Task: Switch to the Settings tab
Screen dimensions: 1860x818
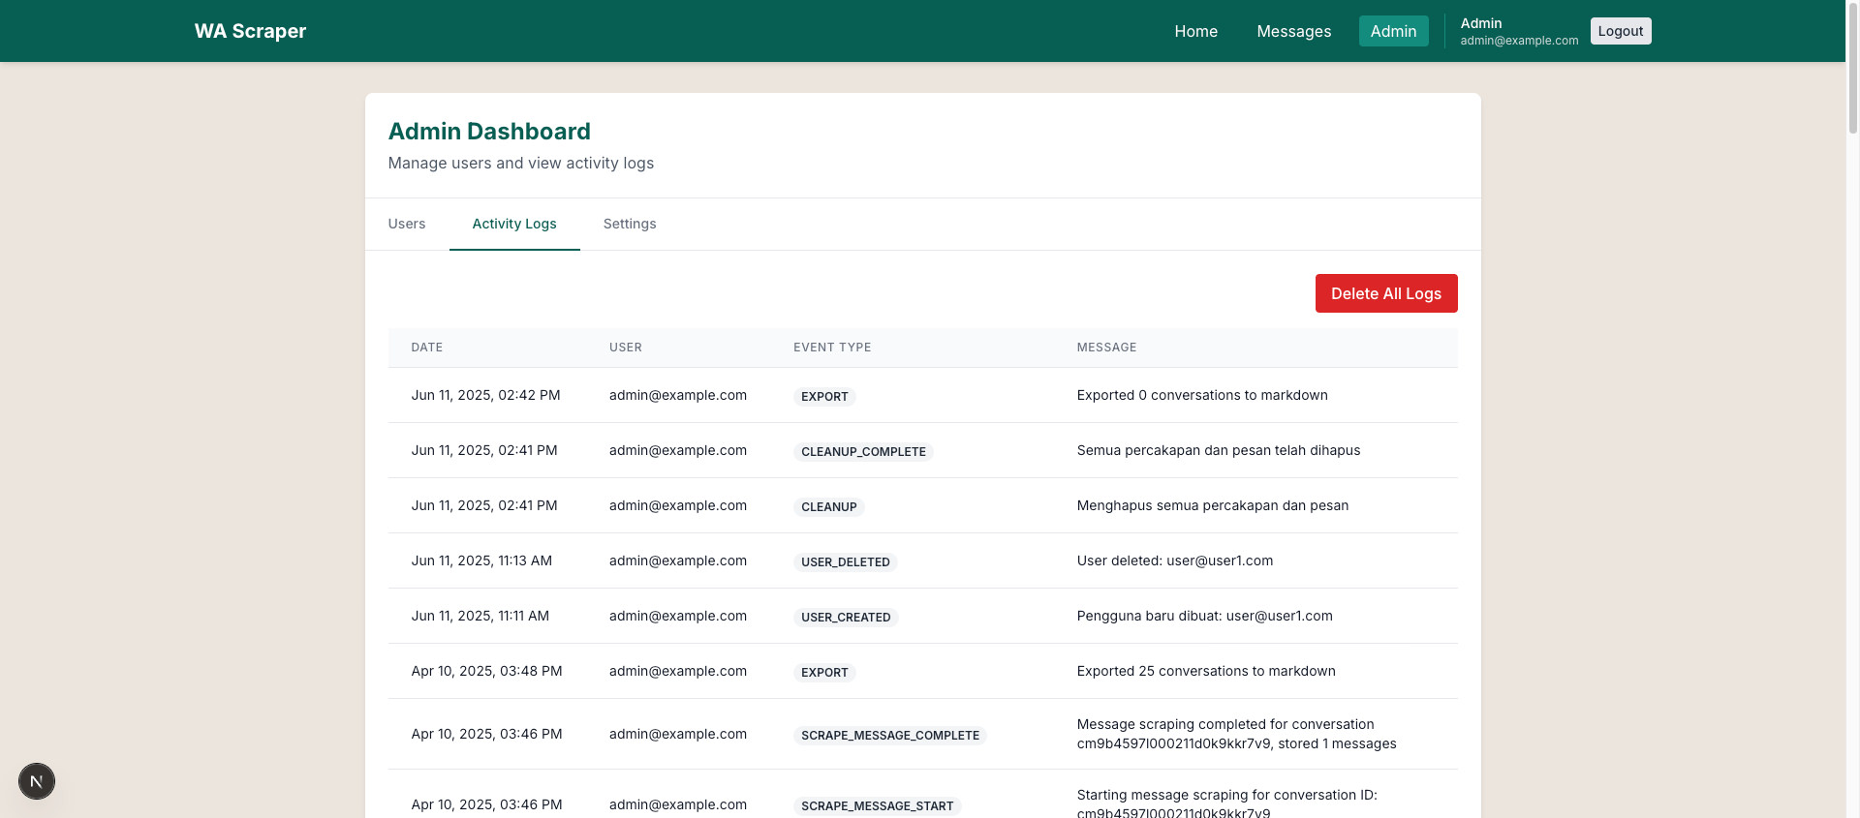Action: click(630, 224)
